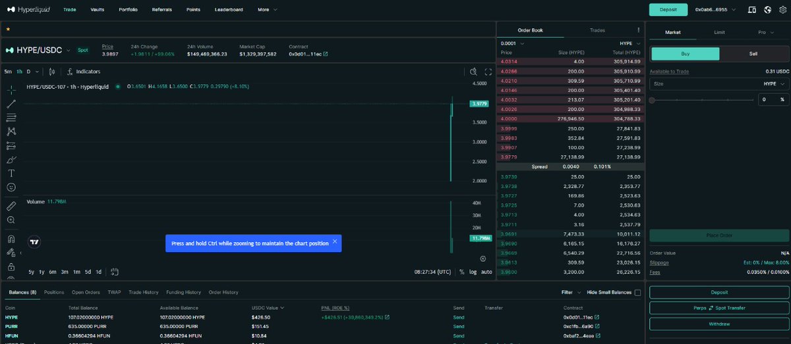Screen dimensions: 791x344
Task: Switch to the Open Orders tab
Action: click(x=86, y=292)
